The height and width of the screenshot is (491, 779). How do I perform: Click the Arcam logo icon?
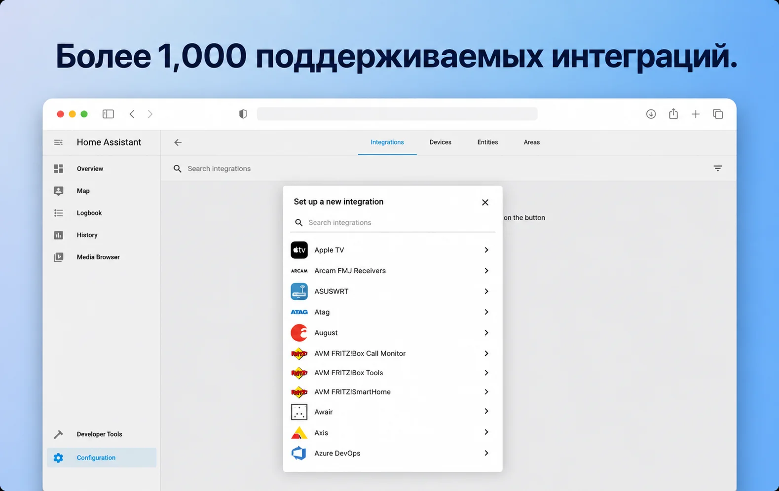(299, 271)
